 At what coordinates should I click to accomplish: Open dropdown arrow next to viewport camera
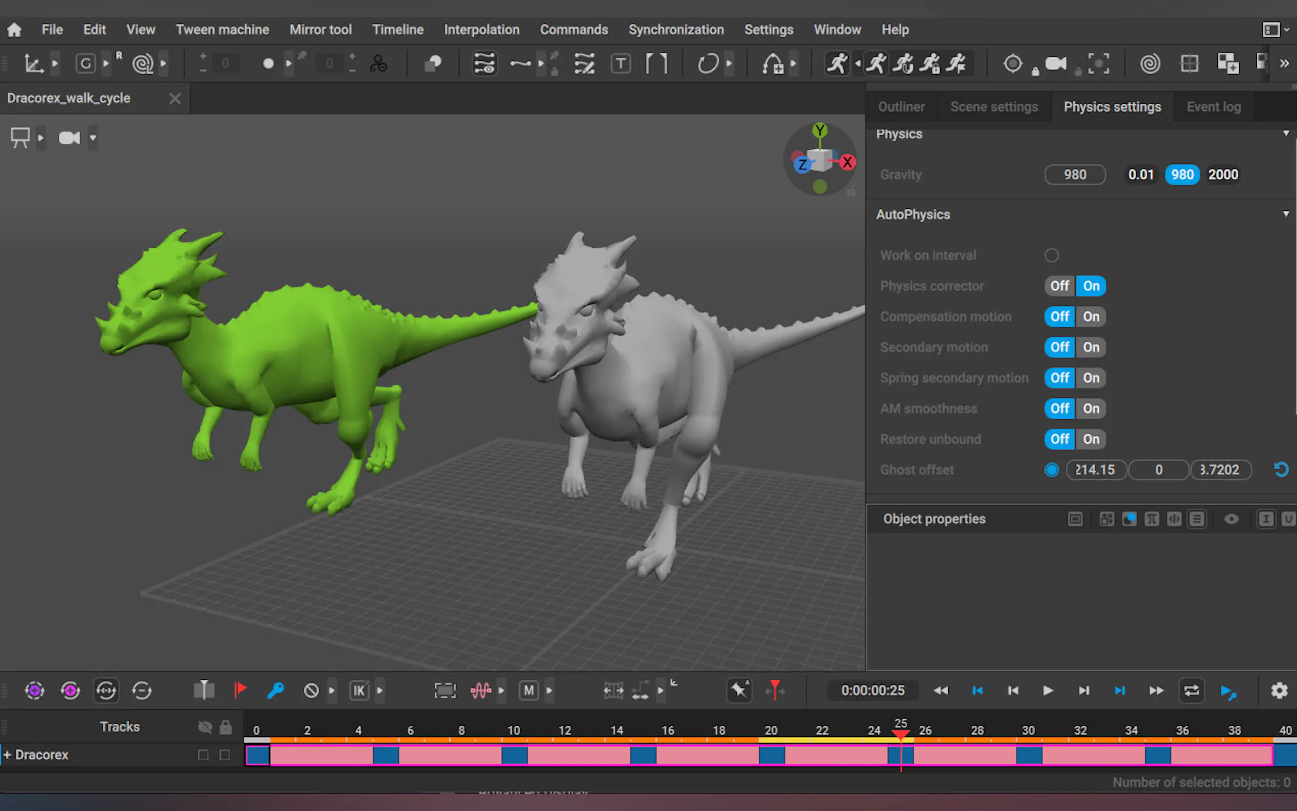[x=93, y=138]
